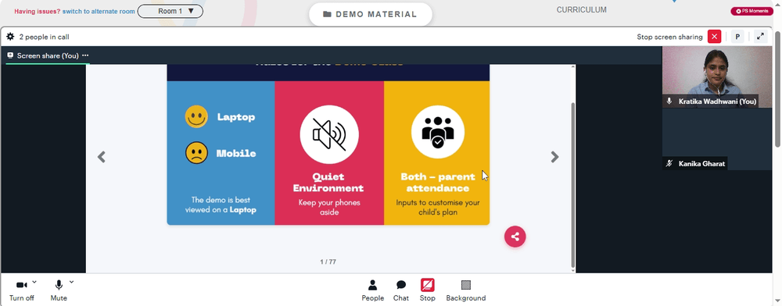The height and width of the screenshot is (306, 782).
Task: Open Background effects options
Action: (466, 290)
